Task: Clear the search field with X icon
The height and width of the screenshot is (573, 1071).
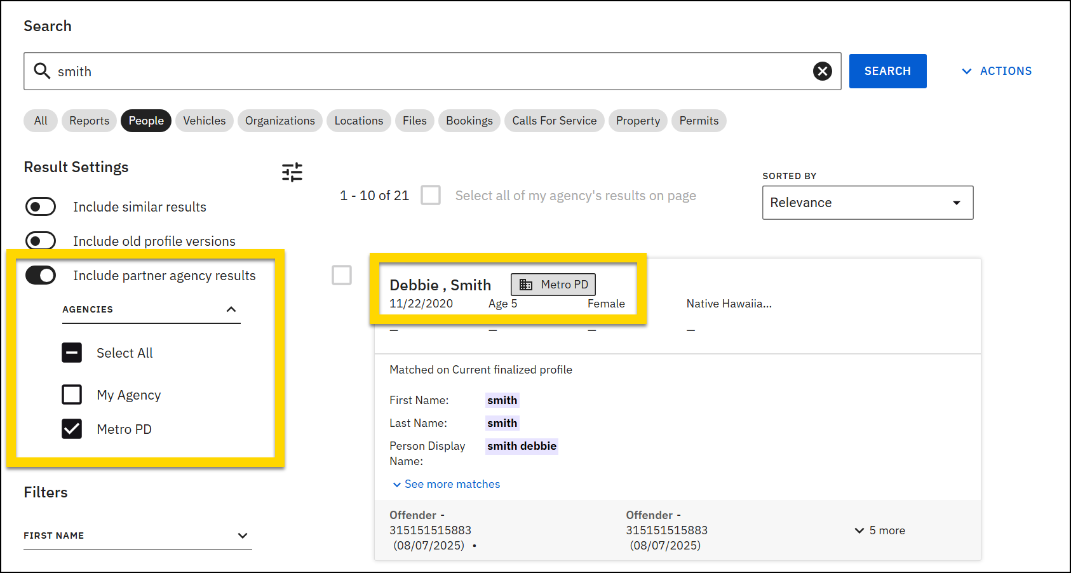Action: coord(823,71)
